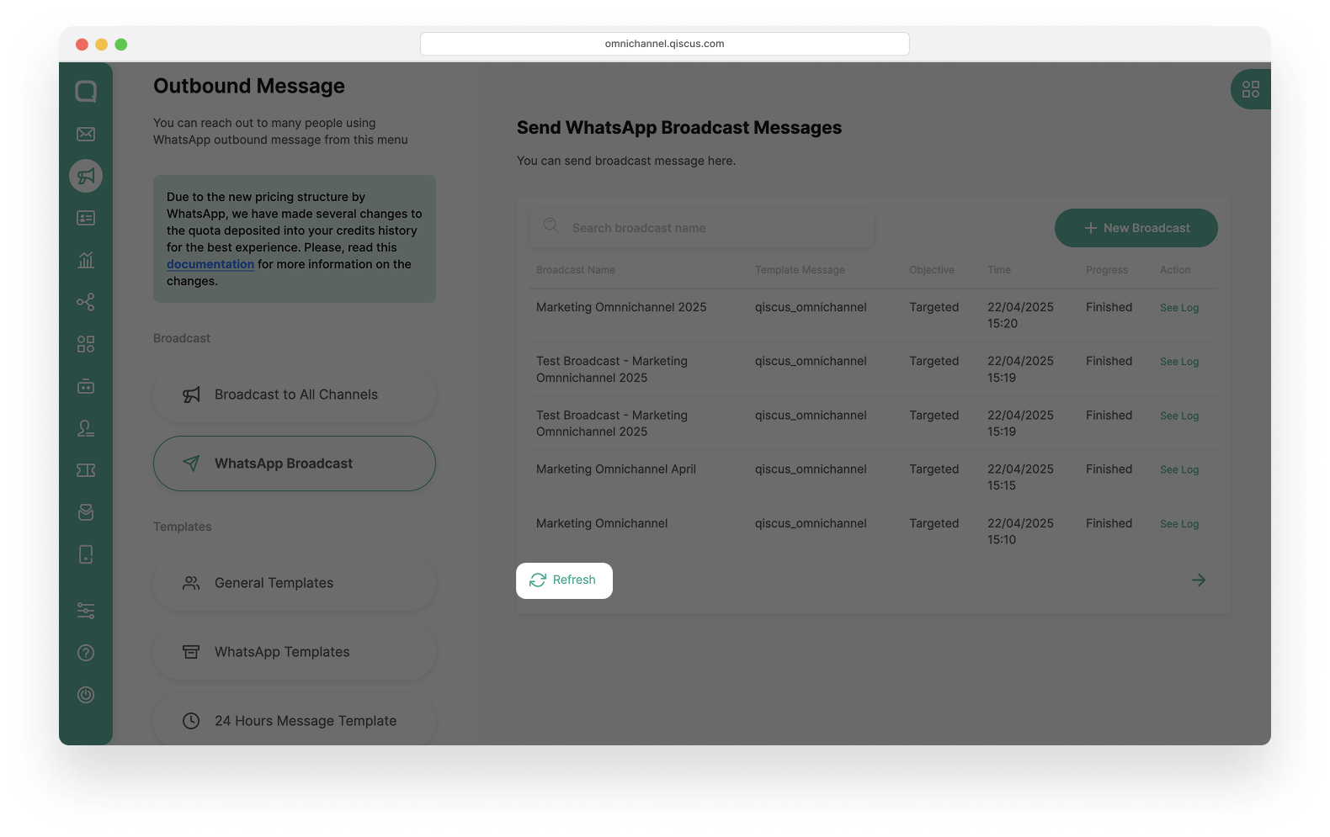Click the 22/04/2025 15:20 time cell
1330x837 pixels.
tap(1020, 315)
